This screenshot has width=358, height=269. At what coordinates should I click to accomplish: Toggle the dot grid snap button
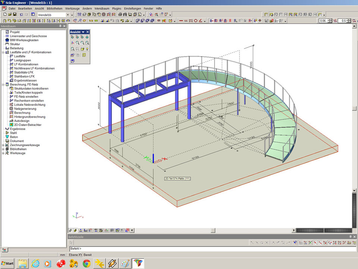point(300,243)
